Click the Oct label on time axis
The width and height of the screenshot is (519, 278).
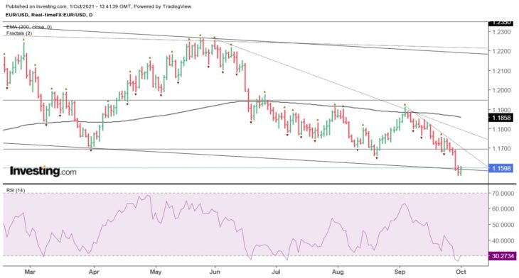point(461,272)
